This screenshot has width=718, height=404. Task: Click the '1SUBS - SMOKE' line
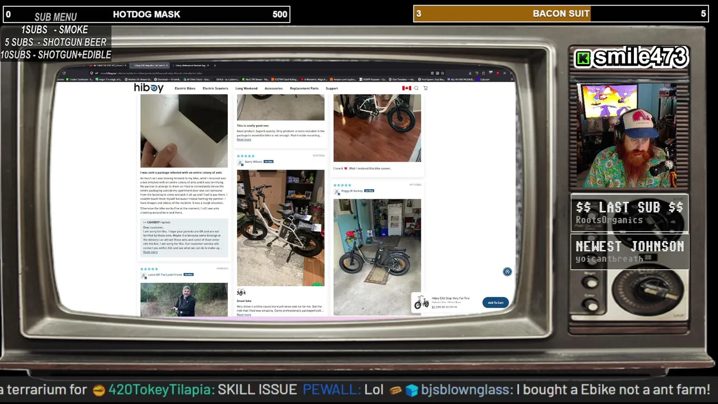click(x=55, y=30)
